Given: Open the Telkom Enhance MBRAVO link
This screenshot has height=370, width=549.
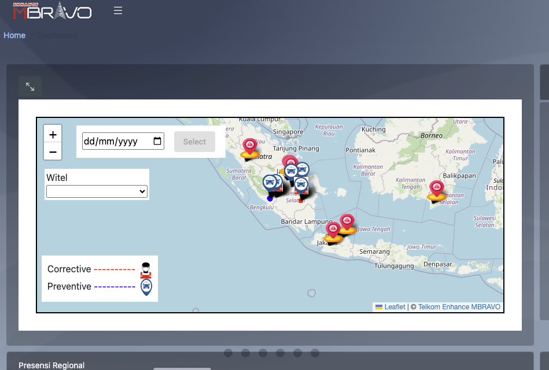Looking at the screenshot, I should (x=459, y=307).
